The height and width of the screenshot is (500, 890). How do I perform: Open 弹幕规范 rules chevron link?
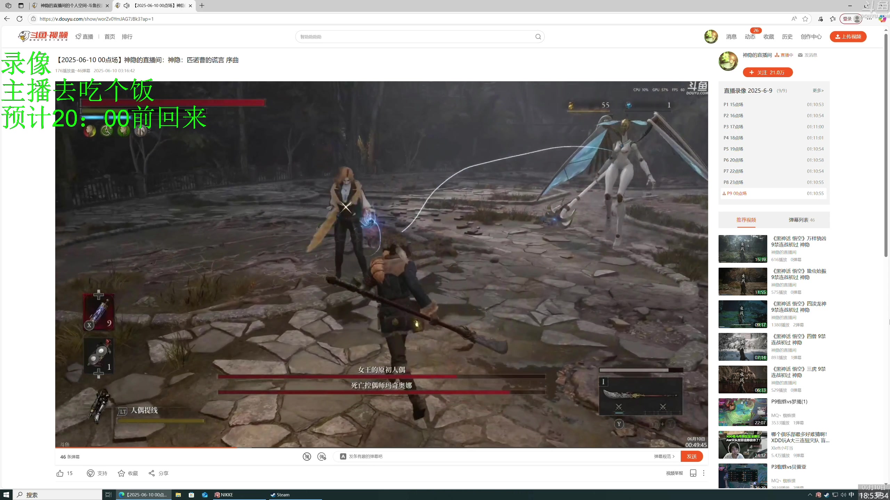[664, 456]
